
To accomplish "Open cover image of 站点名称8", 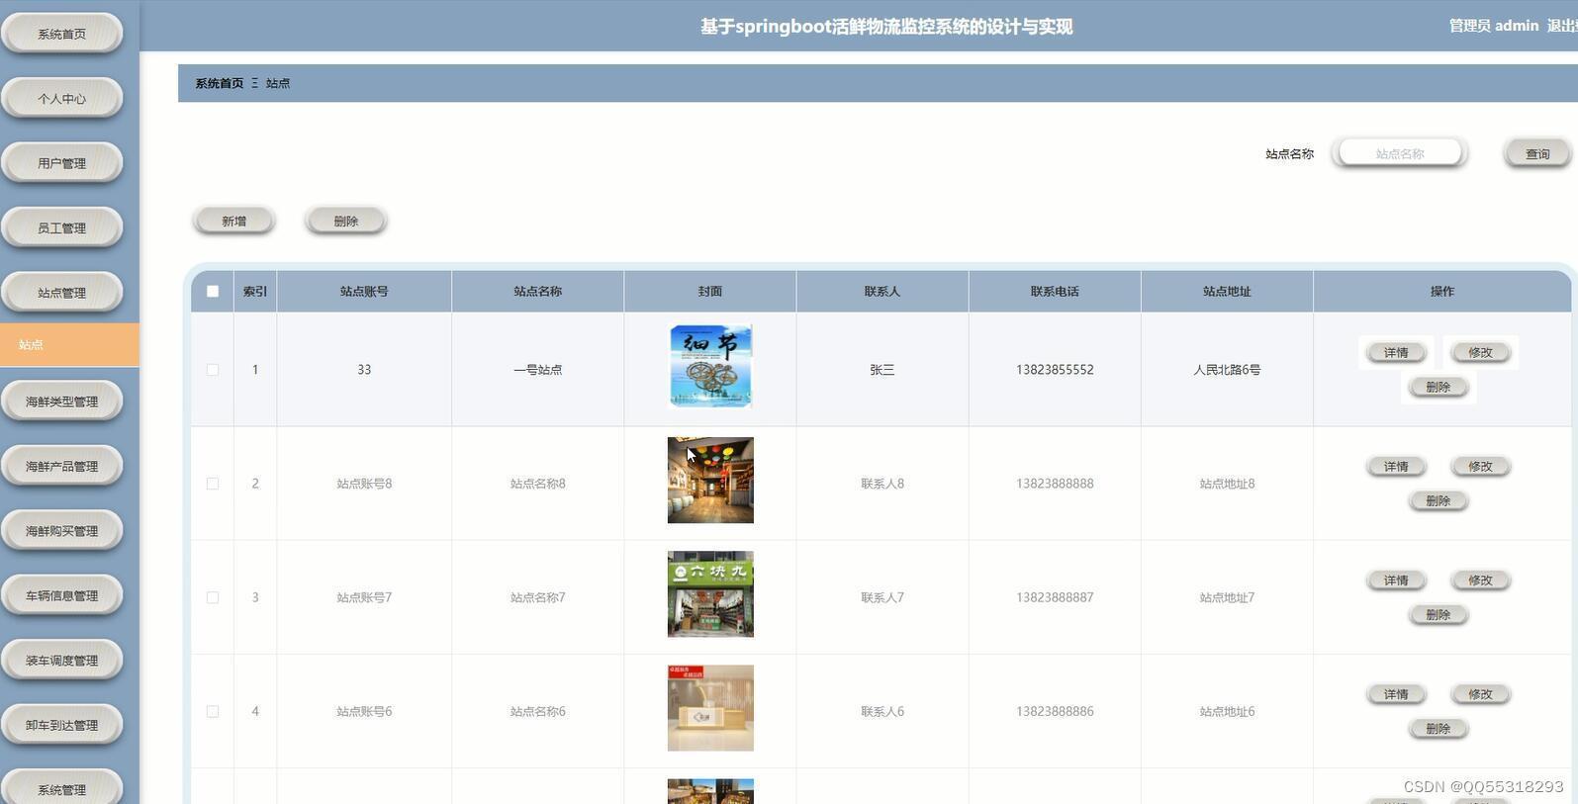I will pos(710,480).
